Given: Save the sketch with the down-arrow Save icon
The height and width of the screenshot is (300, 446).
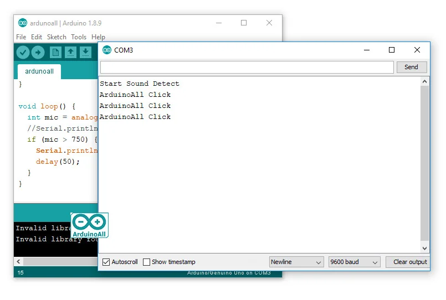Looking at the screenshot, I should tap(85, 52).
